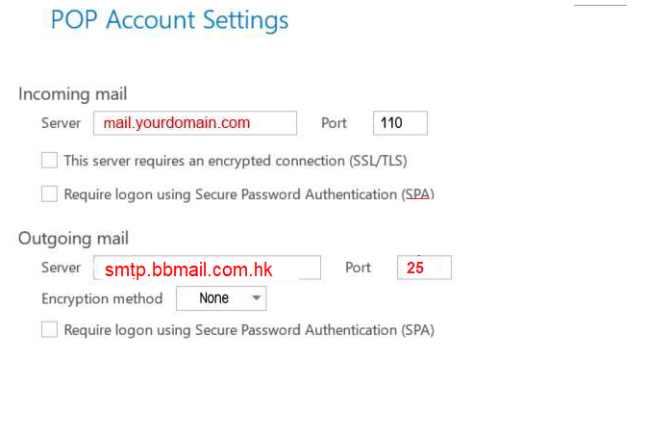Viewport: 672px width, 436px height.
Task: Click the outgoing server field smtp.bbmail.com.hk
Action: [207, 268]
